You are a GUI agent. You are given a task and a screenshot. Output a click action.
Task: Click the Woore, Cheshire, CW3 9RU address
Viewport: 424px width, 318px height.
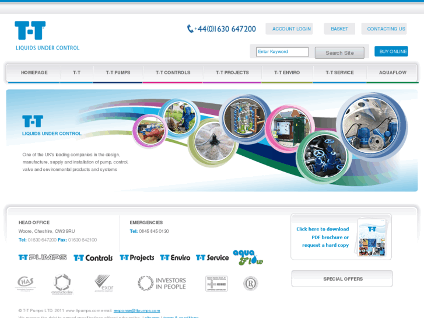click(47, 231)
